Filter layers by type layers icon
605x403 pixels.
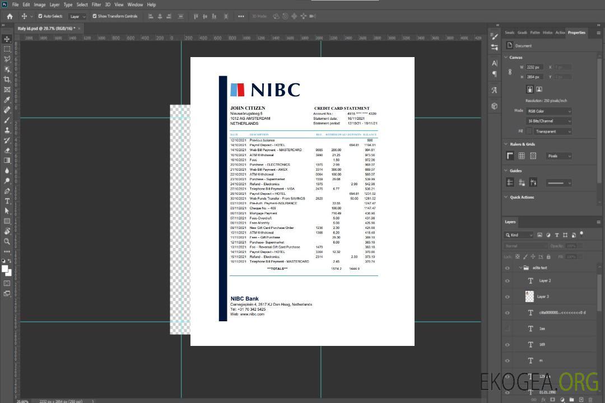click(557, 235)
